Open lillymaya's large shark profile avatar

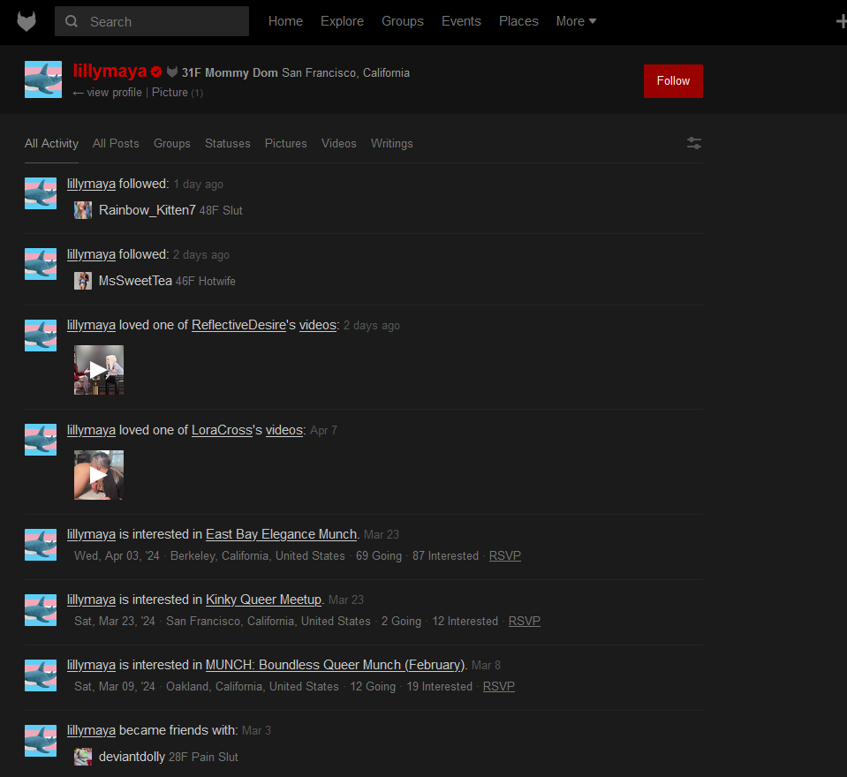click(43, 79)
